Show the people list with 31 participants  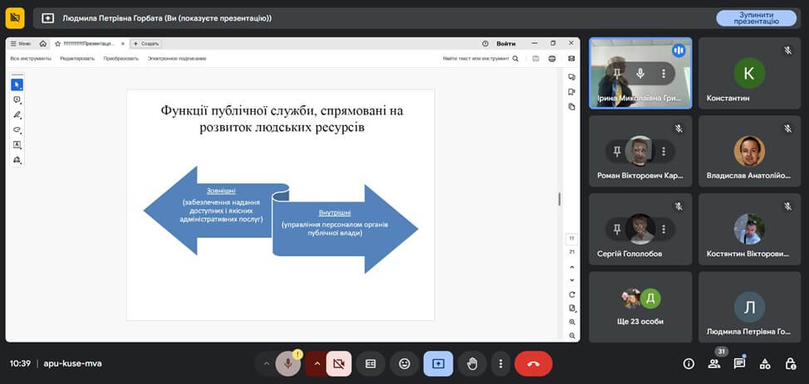(714, 363)
